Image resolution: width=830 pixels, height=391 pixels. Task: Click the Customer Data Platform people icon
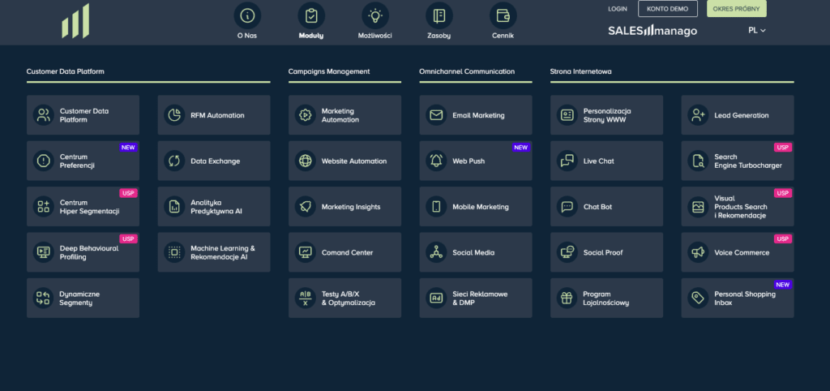44,115
